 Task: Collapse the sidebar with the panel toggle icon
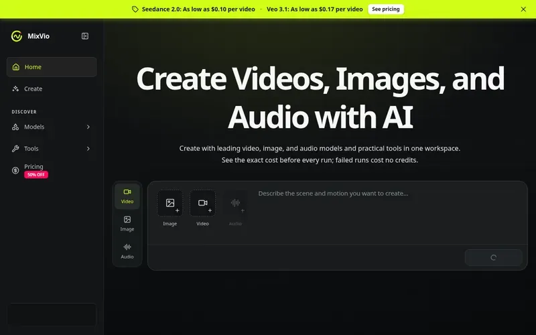point(85,36)
